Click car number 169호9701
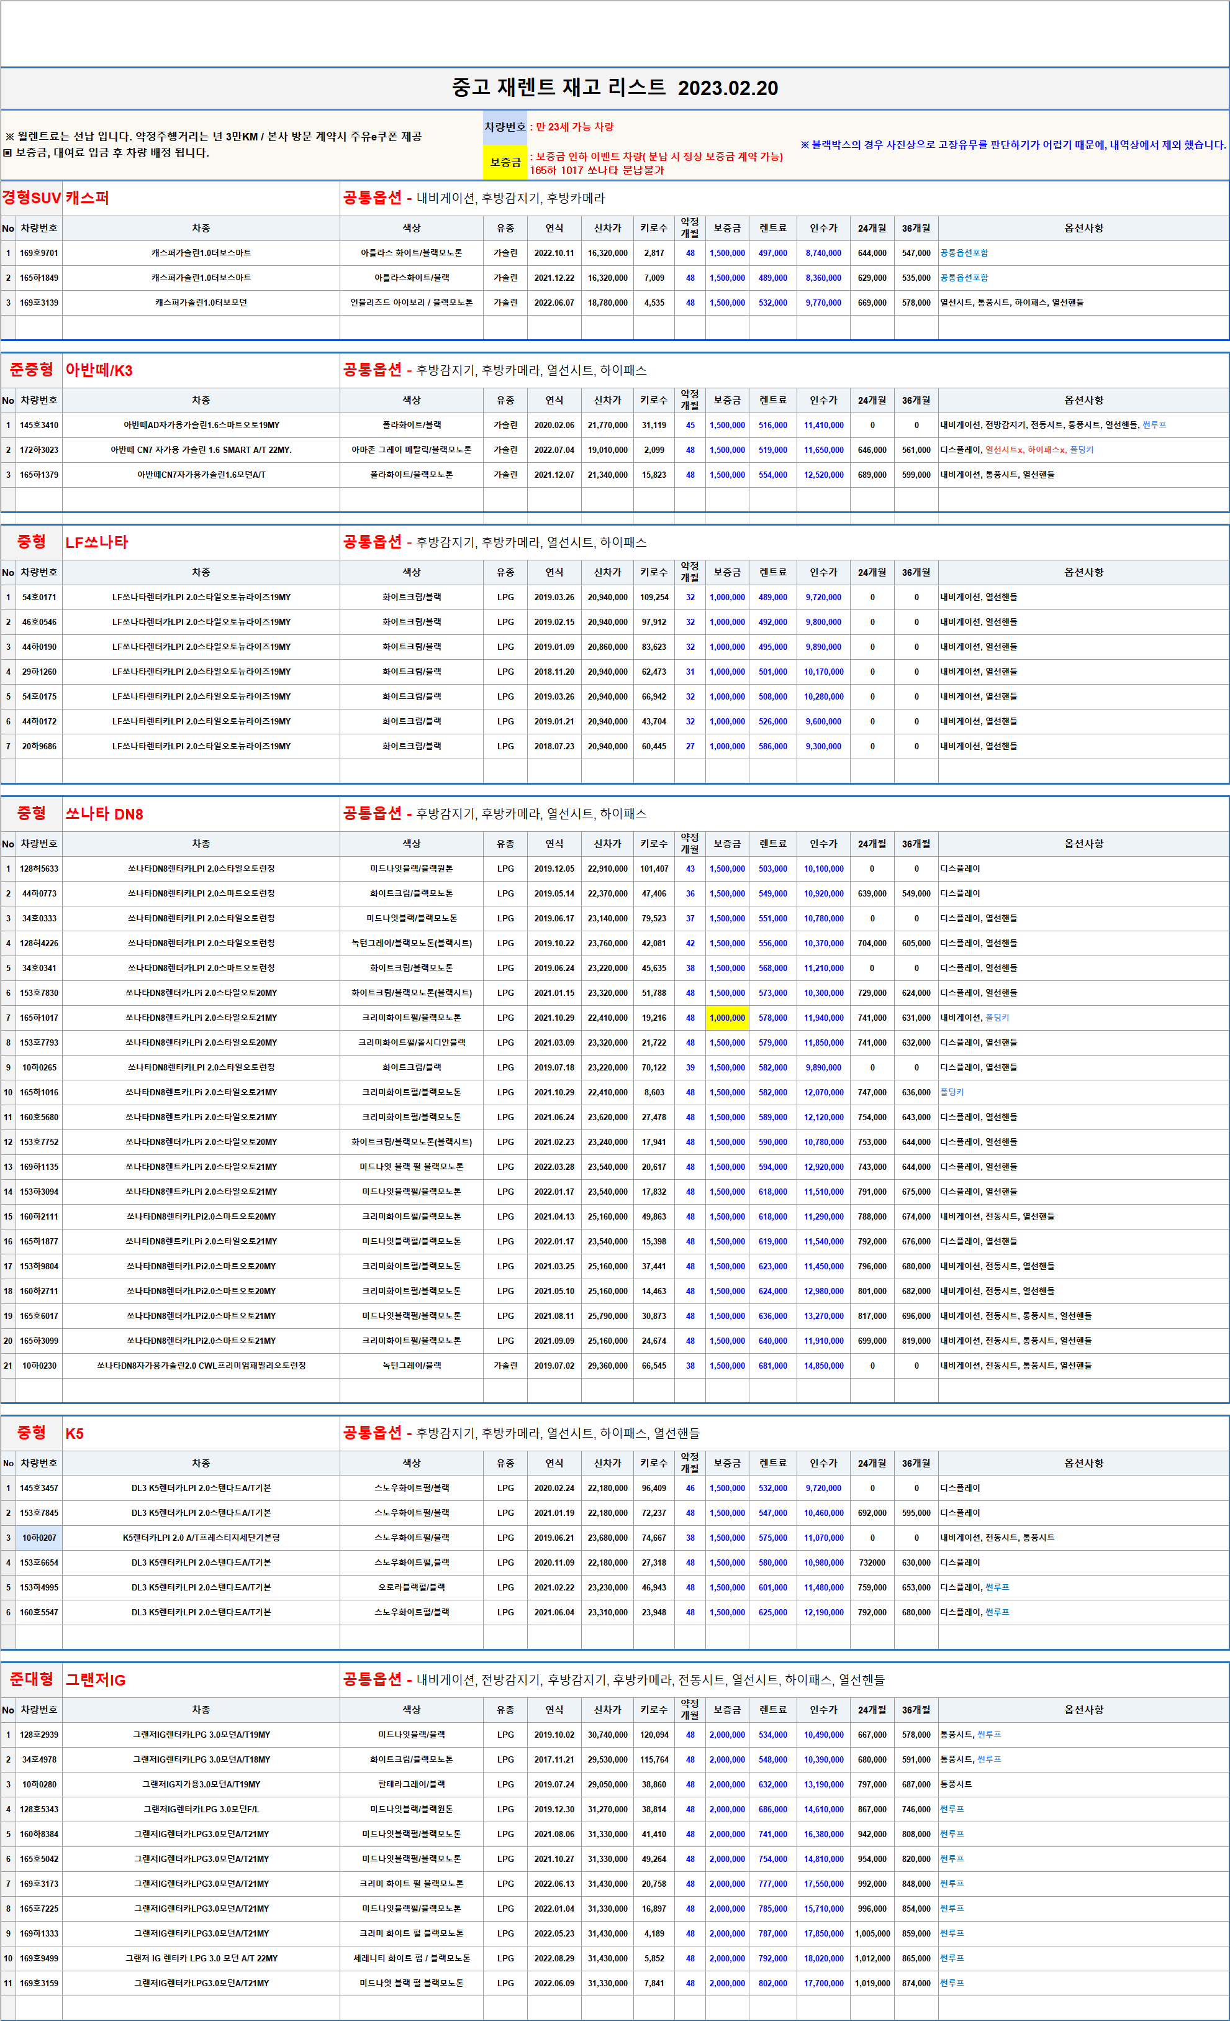Viewport: 1230px width, 2021px height. (39, 253)
